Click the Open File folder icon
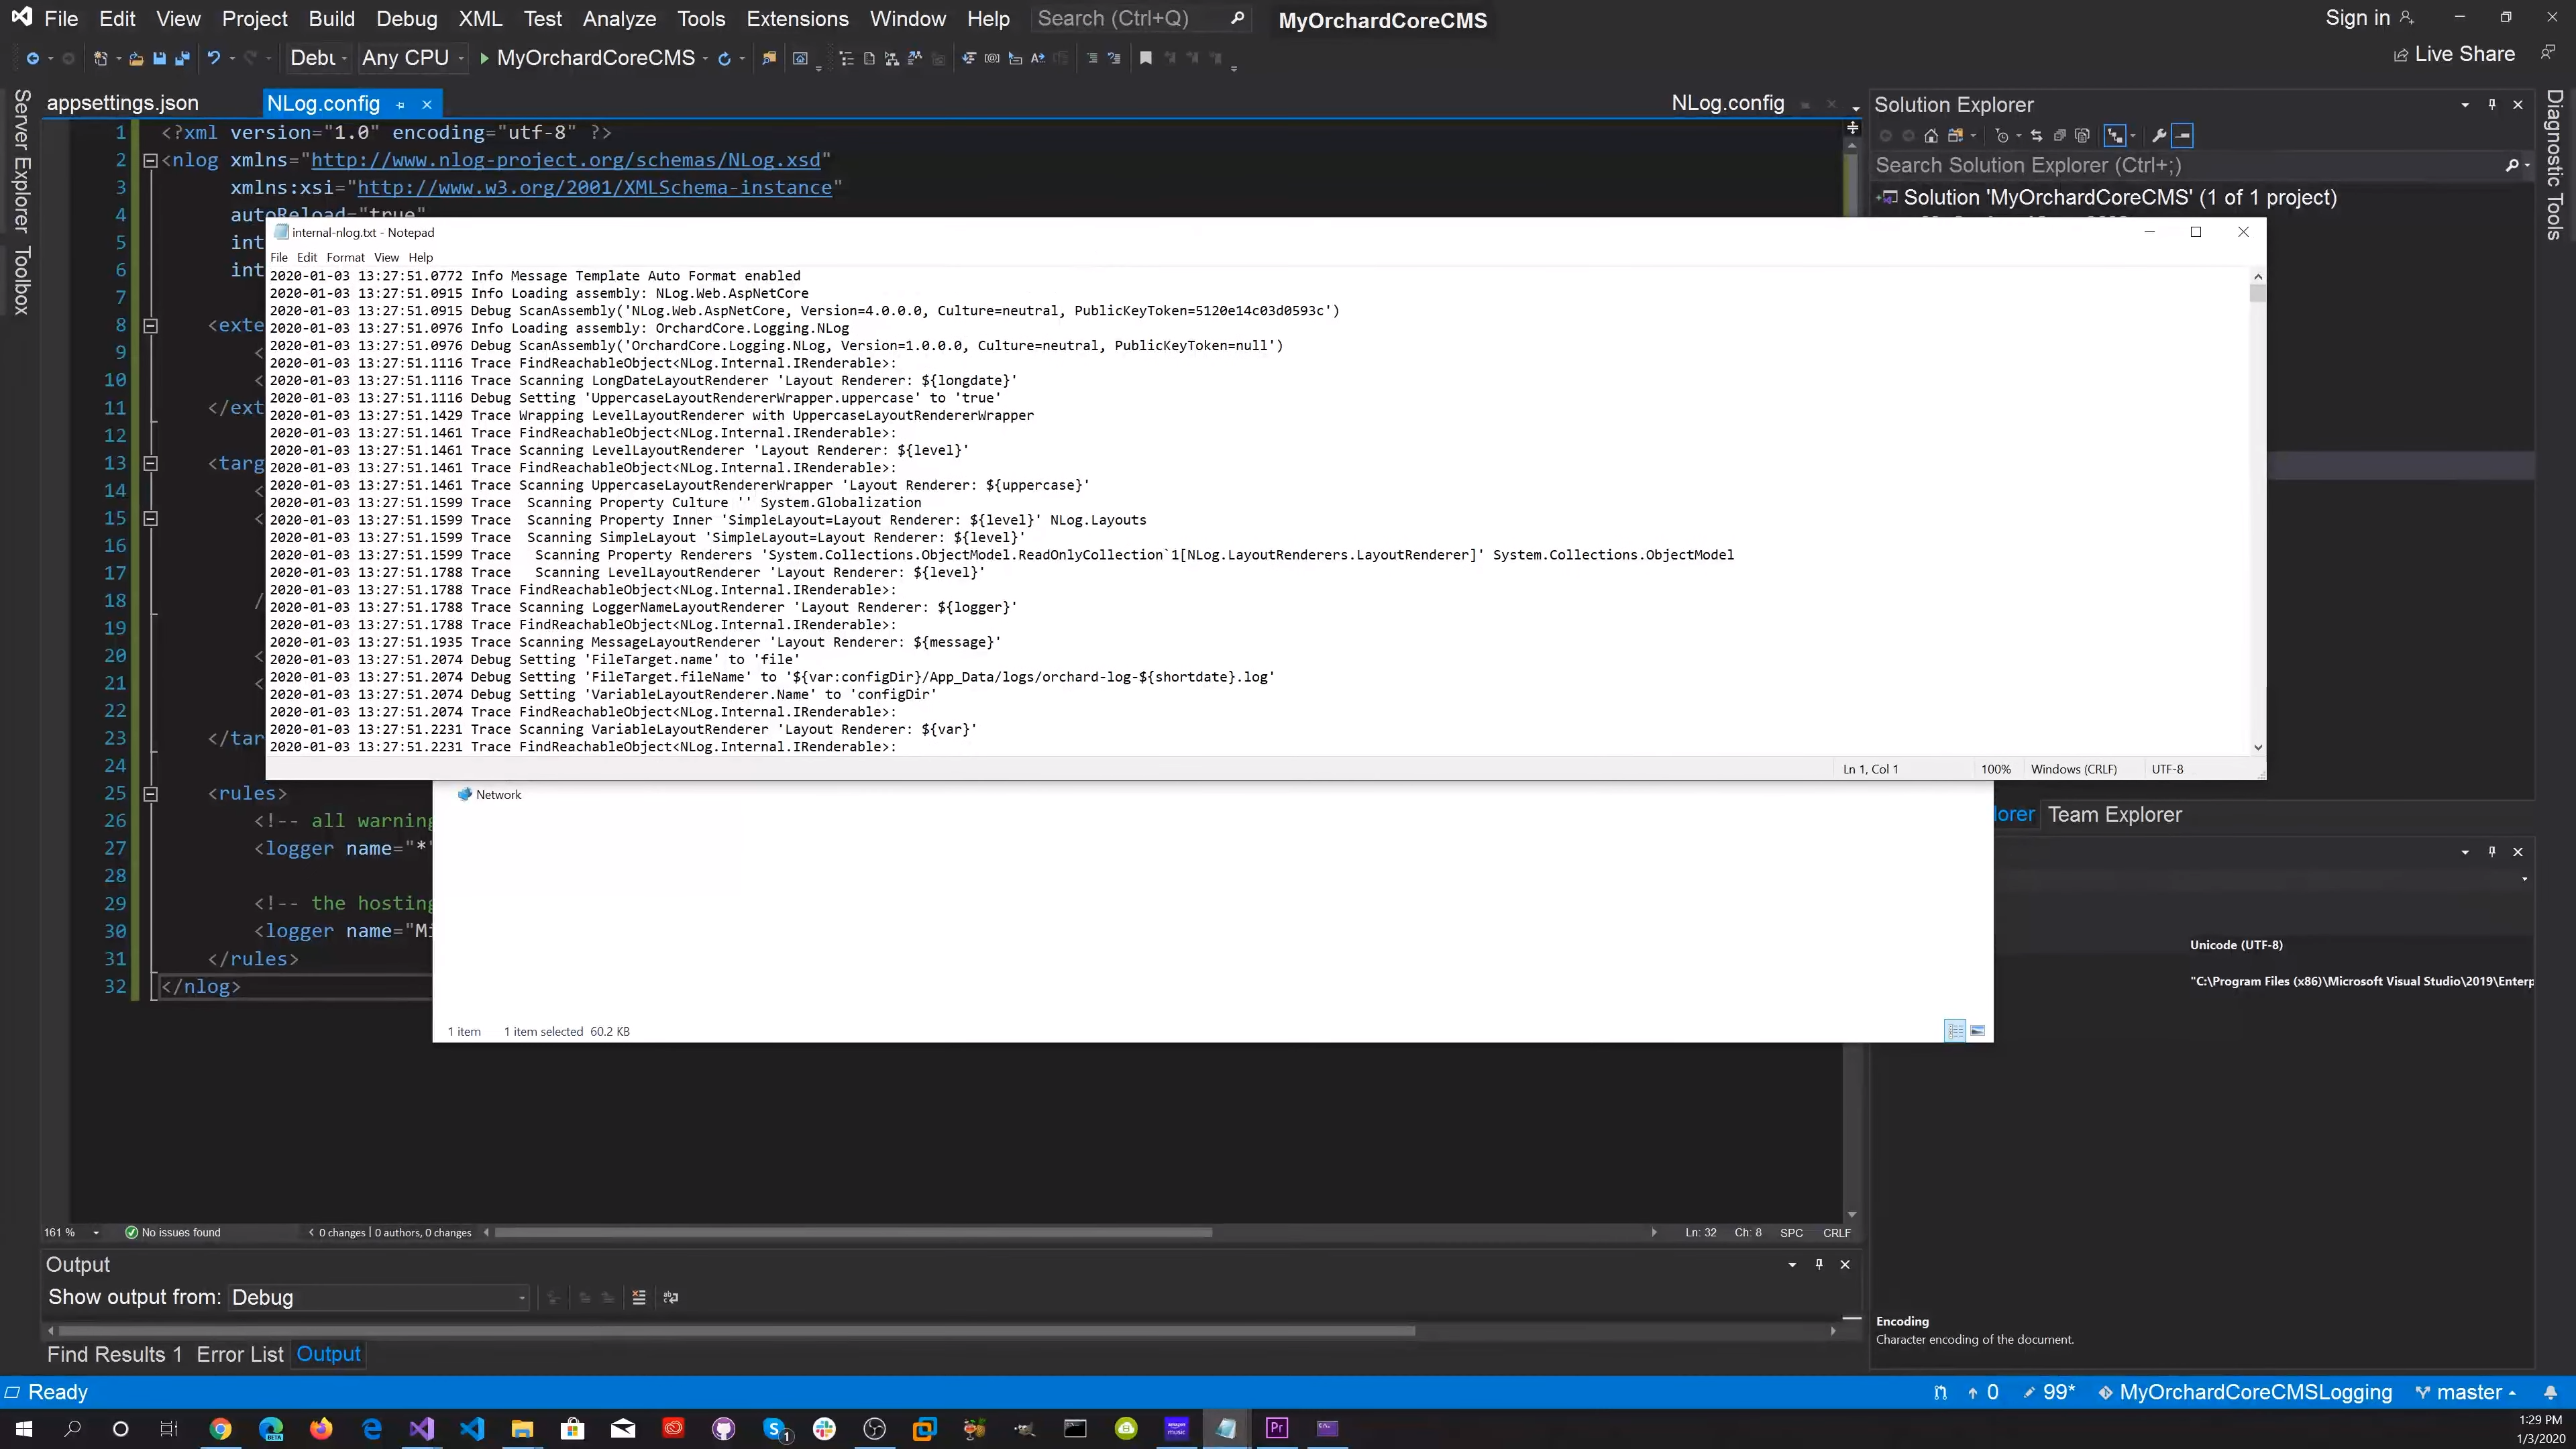The width and height of the screenshot is (2576, 1449). pos(136,59)
